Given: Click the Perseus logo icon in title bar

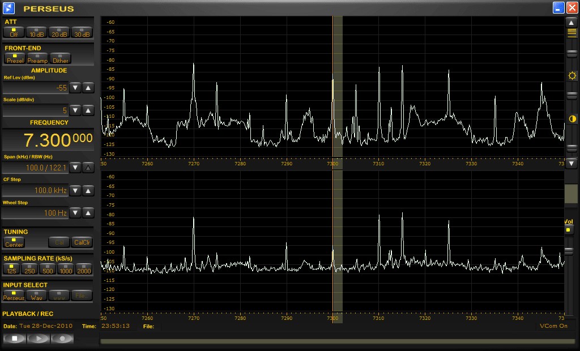Looking at the screenshot, I should pyautogui.click(x=9, y=8).
